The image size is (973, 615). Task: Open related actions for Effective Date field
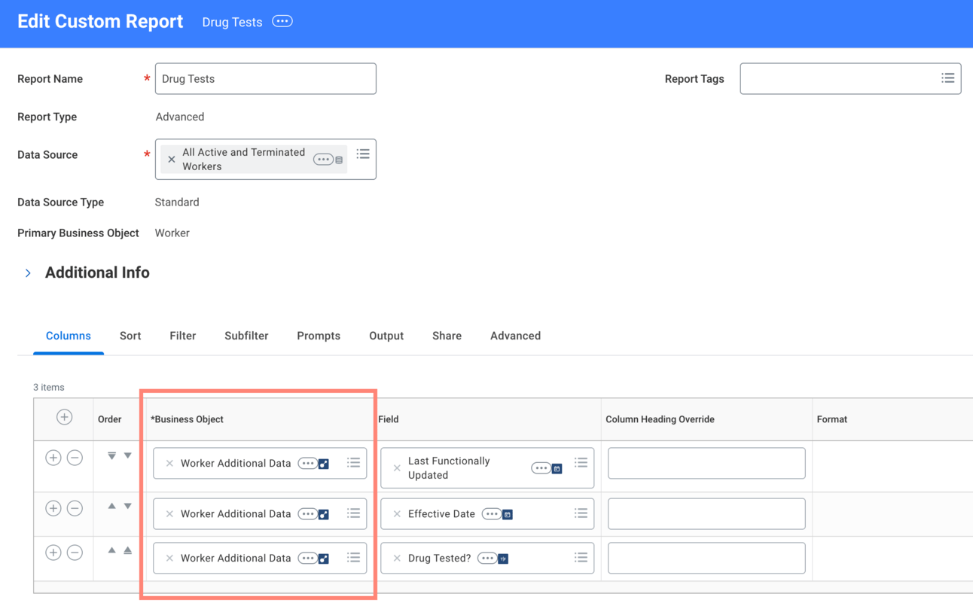(491, 514)
